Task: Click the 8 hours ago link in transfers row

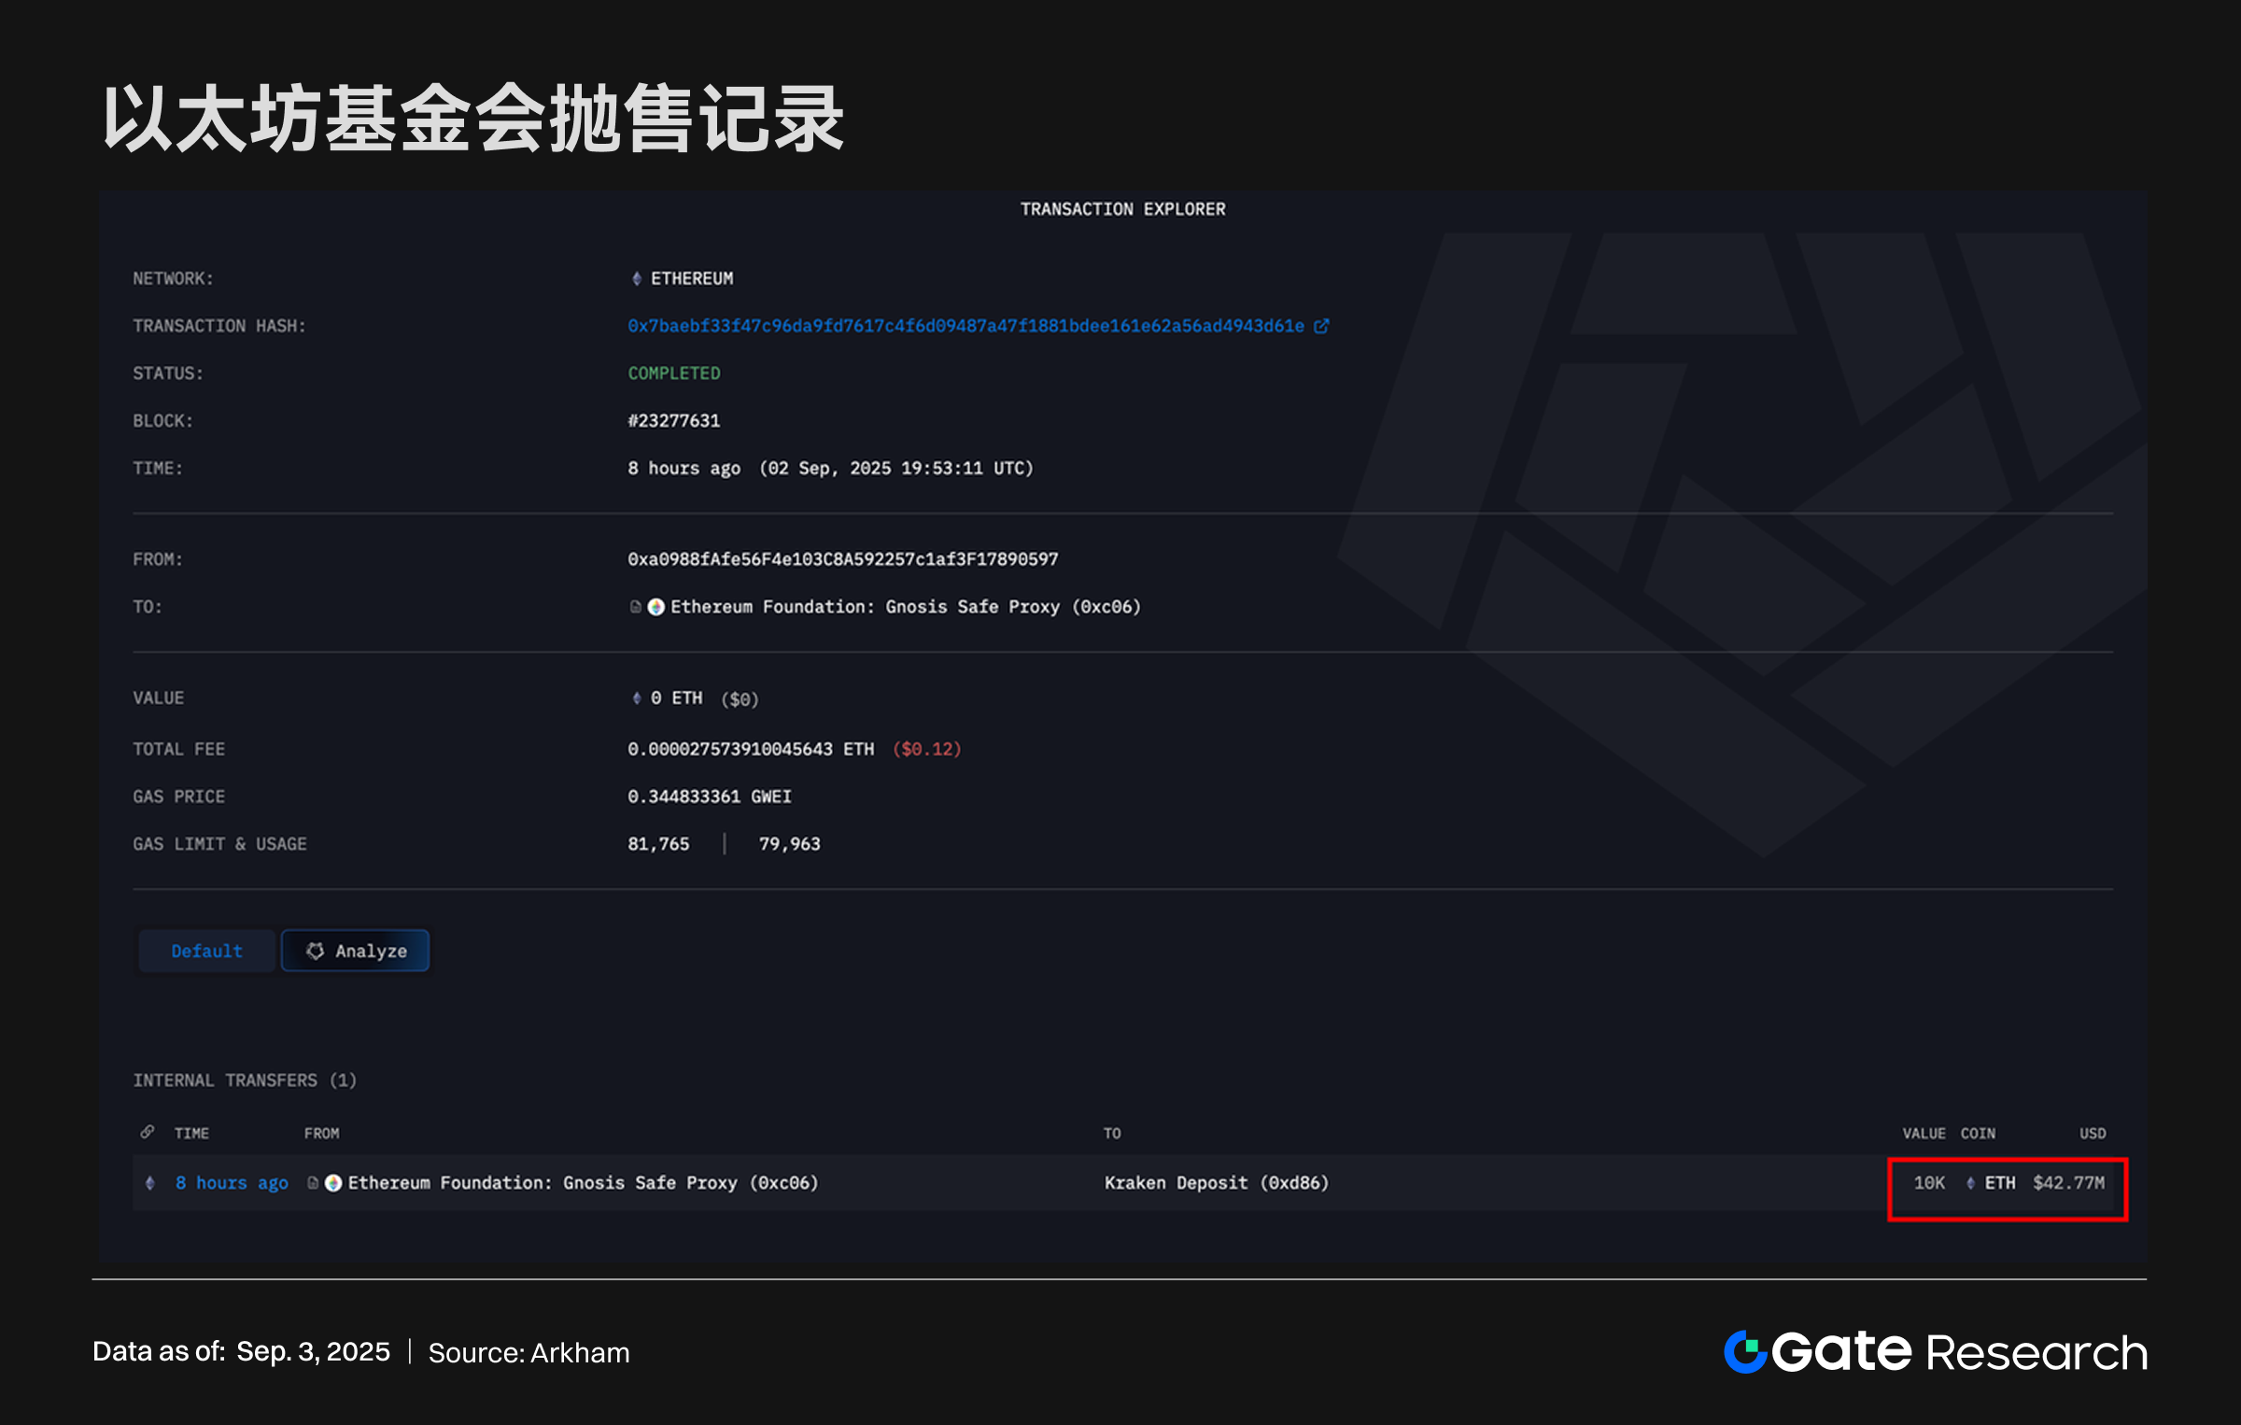Action: point(232,1183)
